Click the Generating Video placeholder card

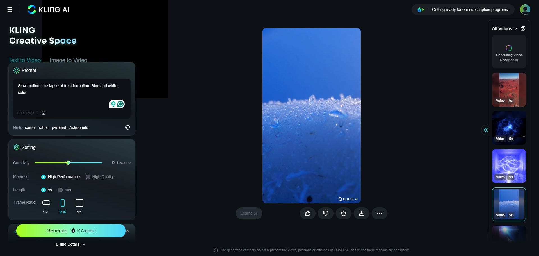(x=509, y=51)
